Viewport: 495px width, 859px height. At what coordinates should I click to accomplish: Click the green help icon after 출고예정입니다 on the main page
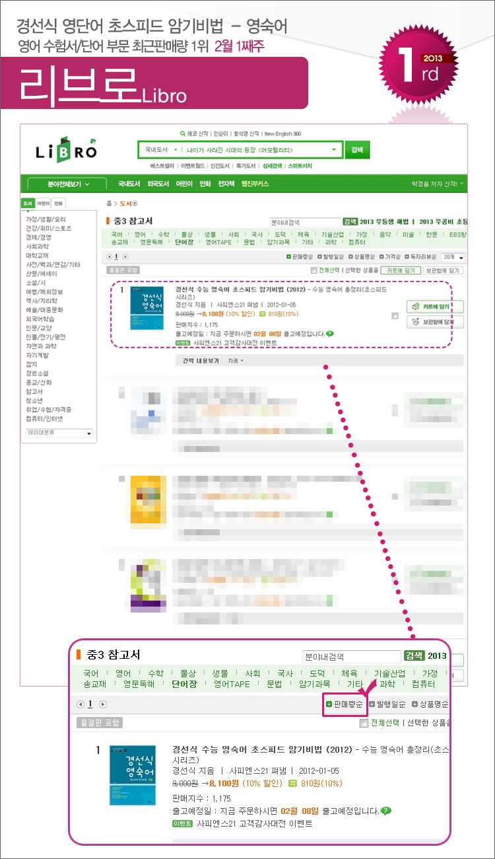pos(329,334)
